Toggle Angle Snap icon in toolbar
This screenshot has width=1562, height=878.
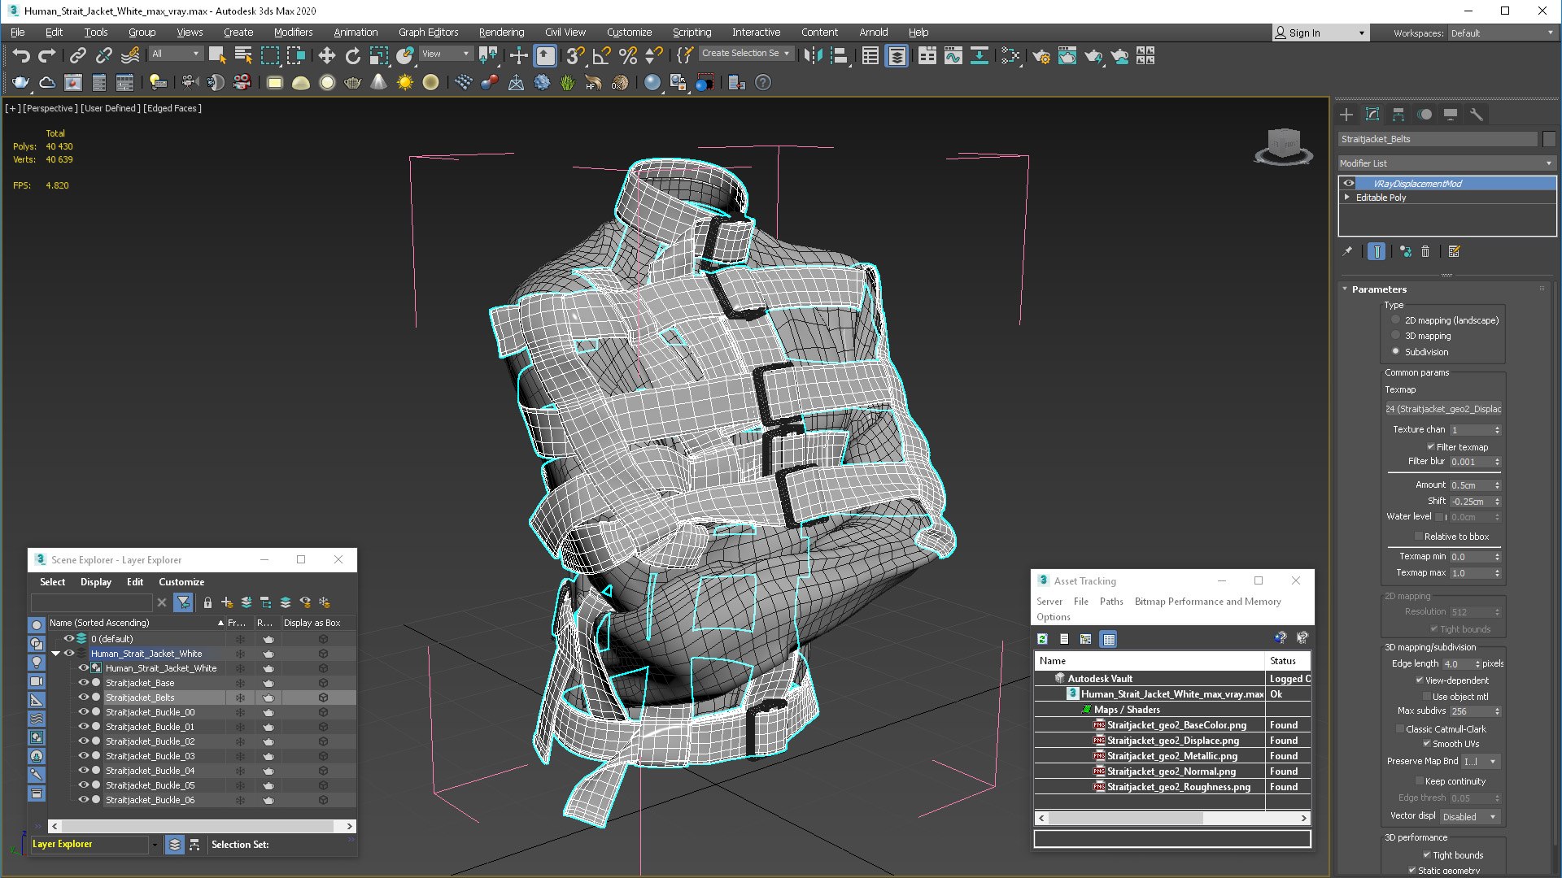tap(601, 55)
